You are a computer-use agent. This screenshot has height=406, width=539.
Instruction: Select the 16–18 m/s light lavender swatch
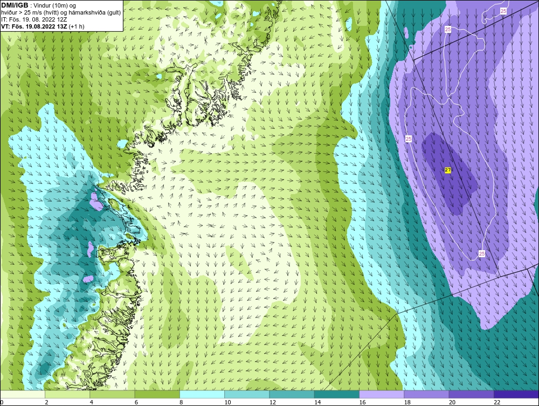[382, 394]
